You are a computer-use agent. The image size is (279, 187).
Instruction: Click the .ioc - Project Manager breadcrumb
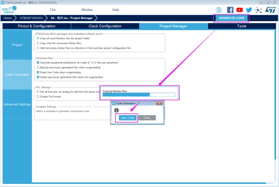click(72, 18)
